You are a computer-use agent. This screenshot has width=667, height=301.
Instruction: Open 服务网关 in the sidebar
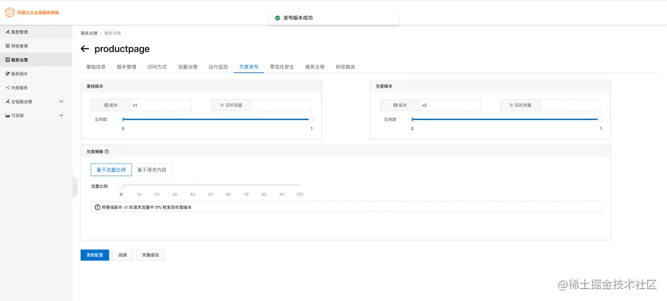pos(36,74)
